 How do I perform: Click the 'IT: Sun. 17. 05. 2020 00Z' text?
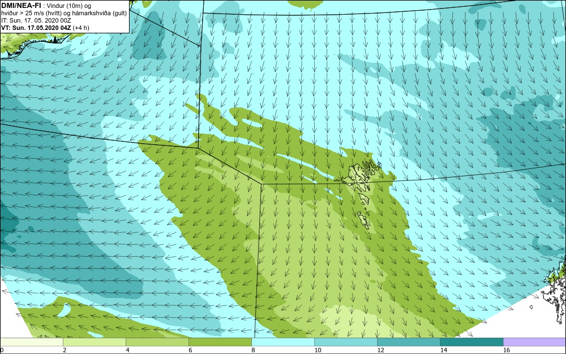coord(36,20)
